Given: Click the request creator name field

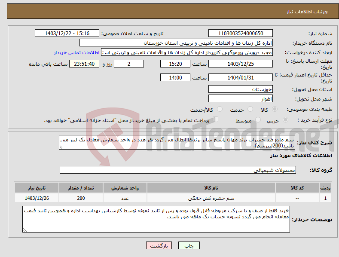Looking at the screenshot, I should click(187, 52).
